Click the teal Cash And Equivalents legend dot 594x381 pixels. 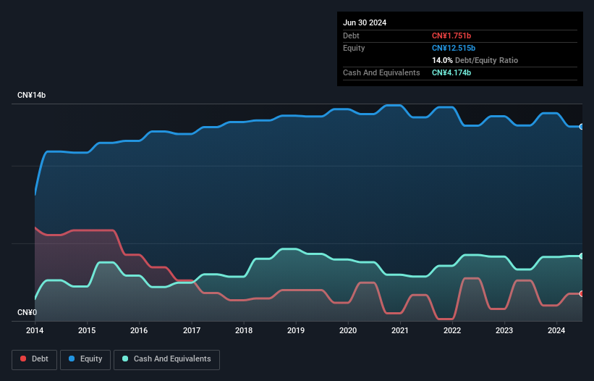[x=125, y=359]
